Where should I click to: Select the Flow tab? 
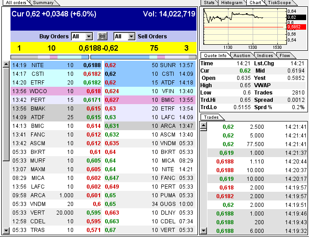[x=285, y=56]
